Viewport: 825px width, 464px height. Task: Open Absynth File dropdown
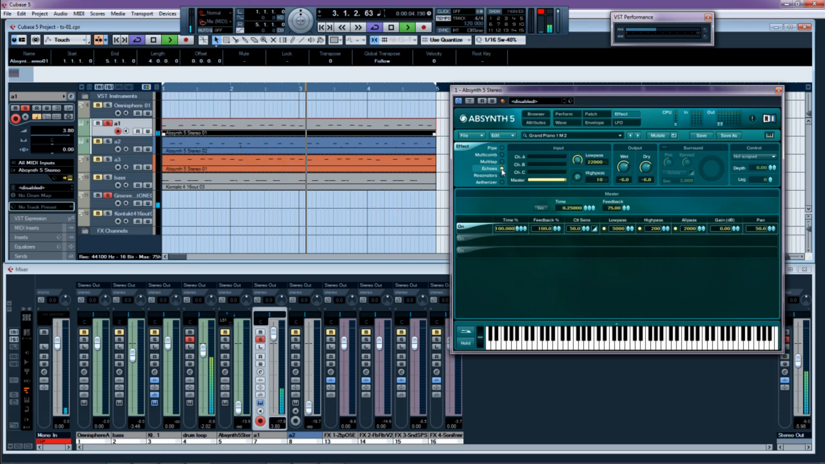coord(471,135)
